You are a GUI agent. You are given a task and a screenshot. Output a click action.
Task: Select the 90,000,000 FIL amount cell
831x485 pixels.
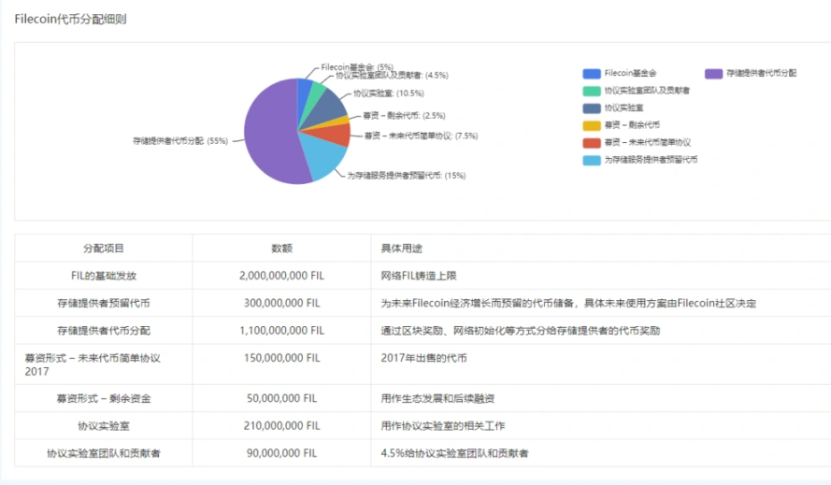[281, 453]
